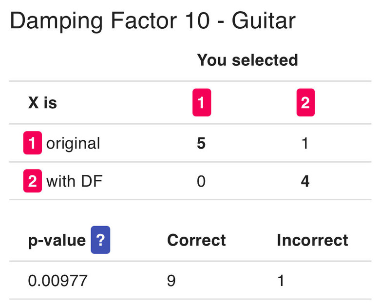This screenshot has width=380, height=307.
Task: Click the 'Damping Factor 10 - Guitar' heading
Action: click(x=152, y=21)
